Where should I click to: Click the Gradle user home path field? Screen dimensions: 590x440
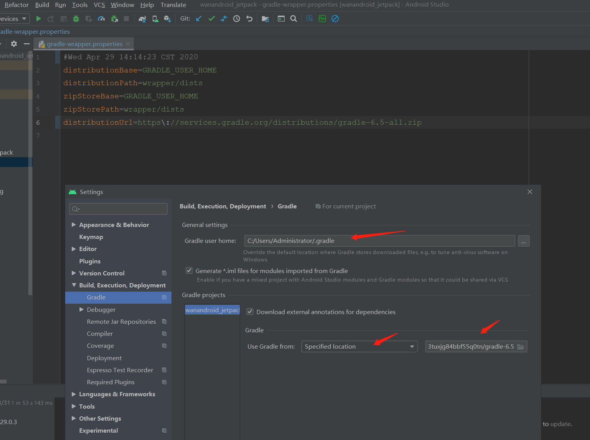380,241
